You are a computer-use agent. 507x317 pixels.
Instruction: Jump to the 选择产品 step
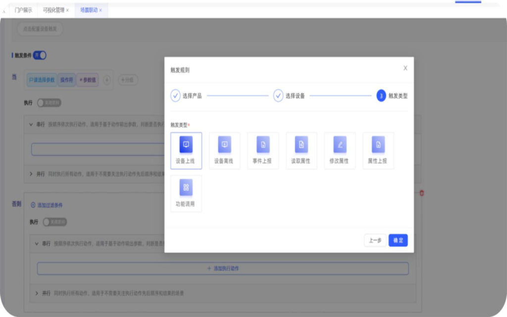(x=186, y=96)
